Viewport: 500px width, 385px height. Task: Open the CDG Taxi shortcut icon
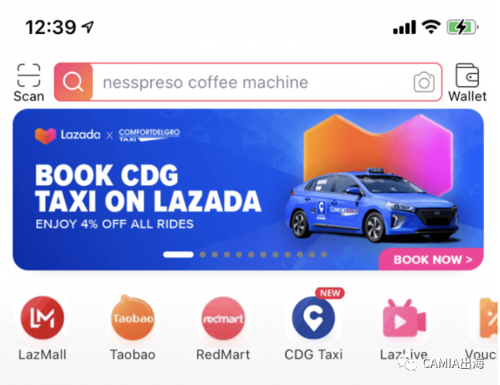(313, 318)
